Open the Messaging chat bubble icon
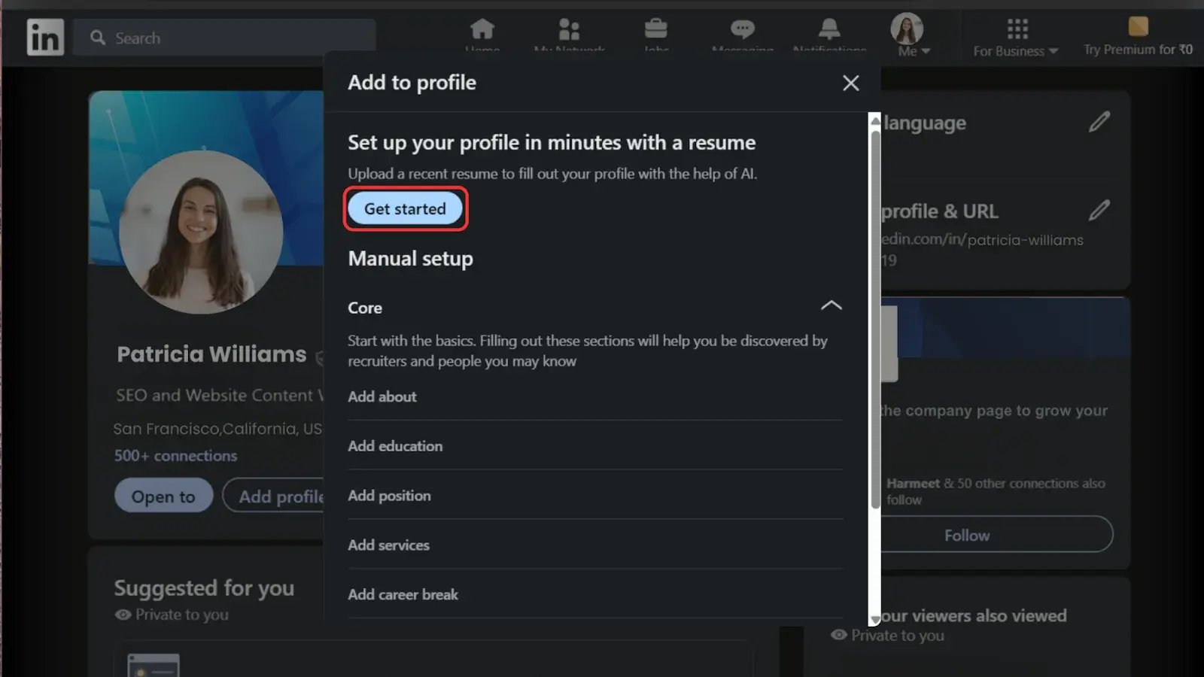Viewport: 1204px width, 677px height. (742, 30)
